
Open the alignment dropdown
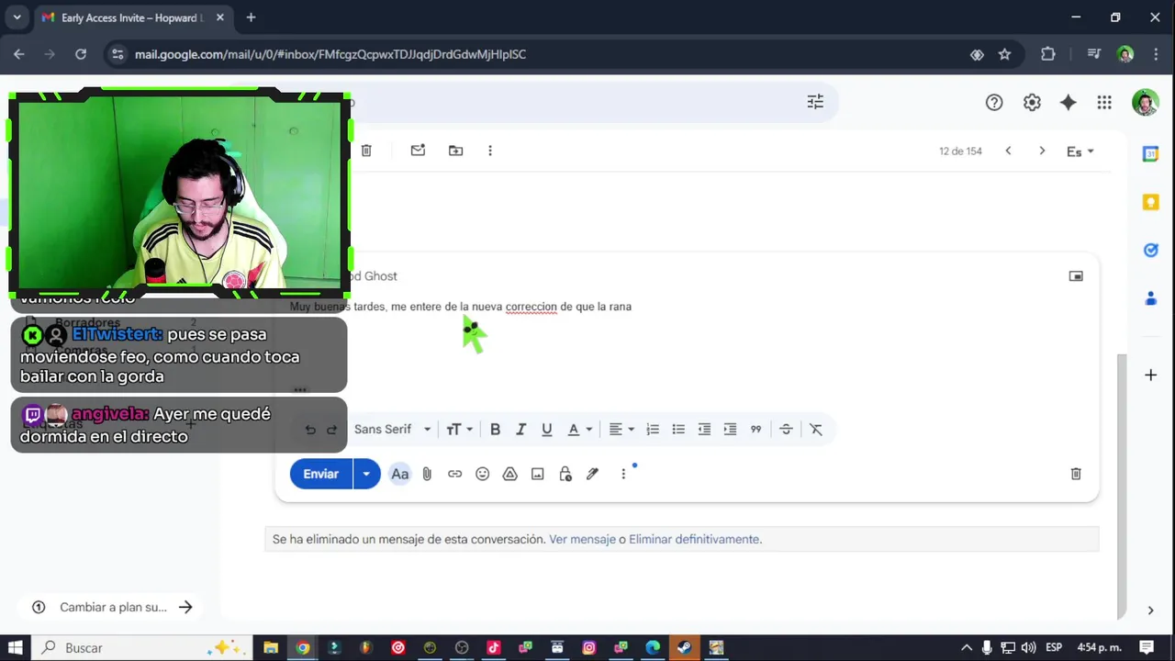pos(621,430)
